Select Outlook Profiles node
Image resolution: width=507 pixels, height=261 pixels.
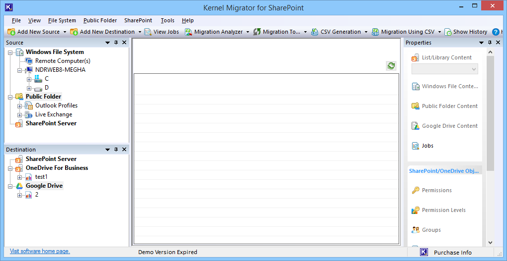tap(57, 105)
